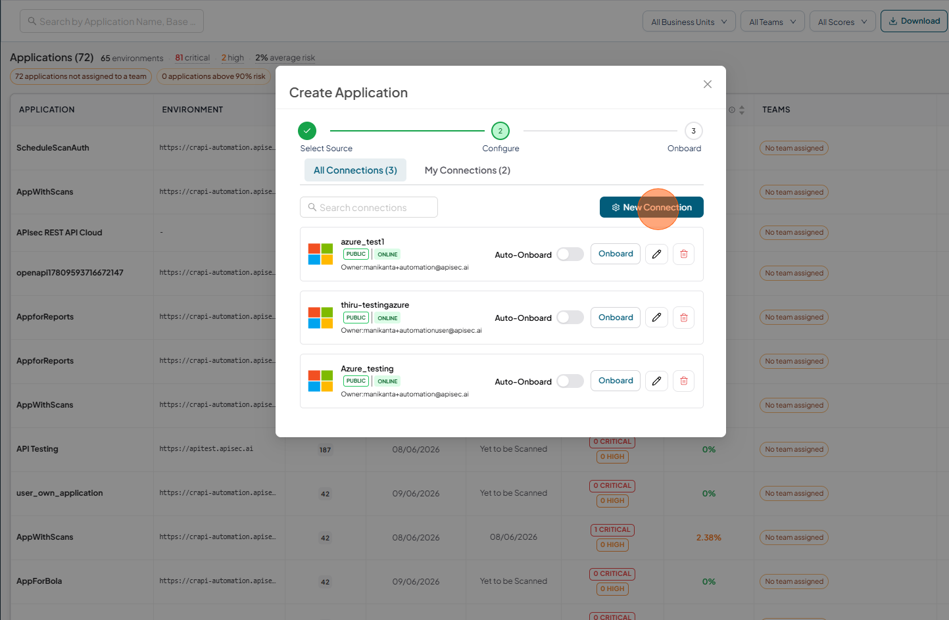Image resolution: width=949 pixels, height=620 pixels.
Task: Remove Azure_testing connection via trash icon
Action: 683,381
